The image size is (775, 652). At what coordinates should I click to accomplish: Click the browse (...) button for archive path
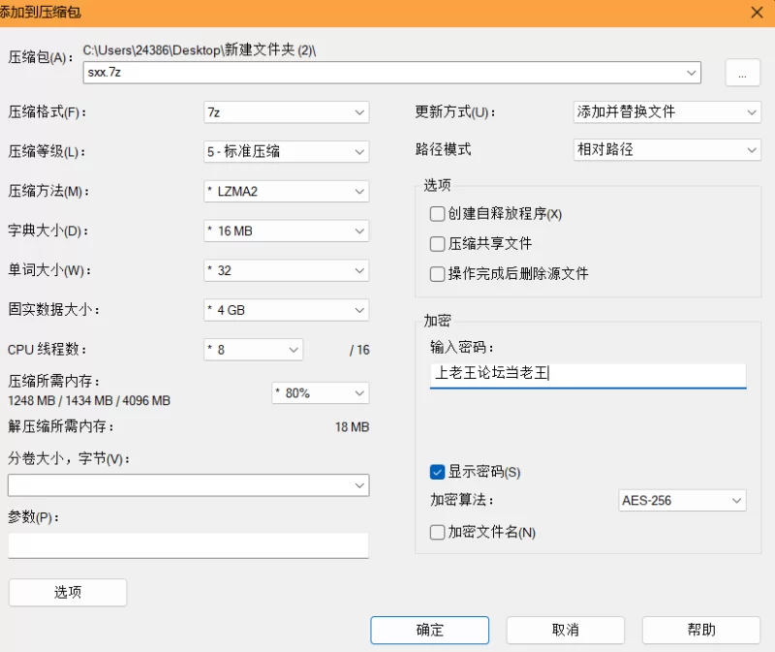click(742, 74)
